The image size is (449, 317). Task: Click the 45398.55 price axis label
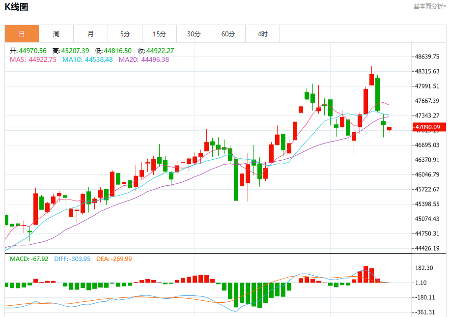click(x=427, y=204)
